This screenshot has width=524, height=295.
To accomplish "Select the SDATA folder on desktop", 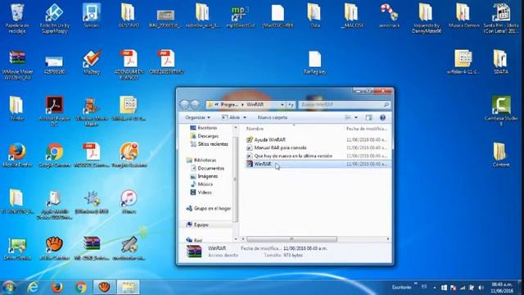I will tap(500, 62).
